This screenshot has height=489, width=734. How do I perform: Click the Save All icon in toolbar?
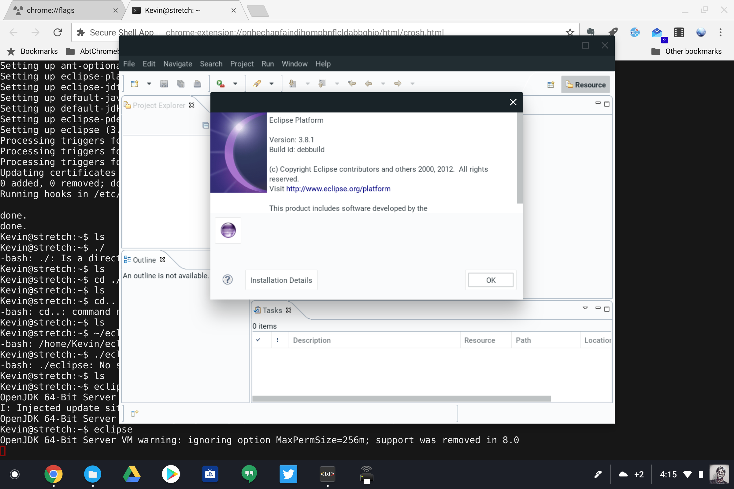[181, 83]
